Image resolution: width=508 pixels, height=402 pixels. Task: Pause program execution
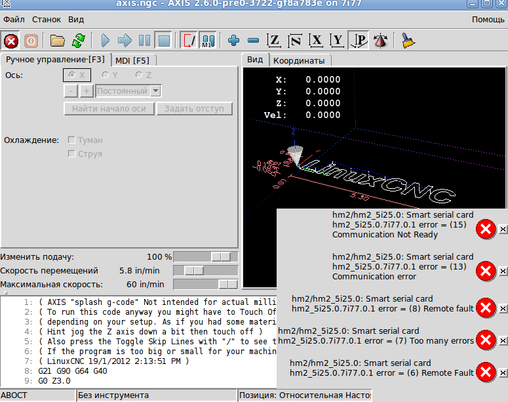pyautogui.click(x=144, y=41)
